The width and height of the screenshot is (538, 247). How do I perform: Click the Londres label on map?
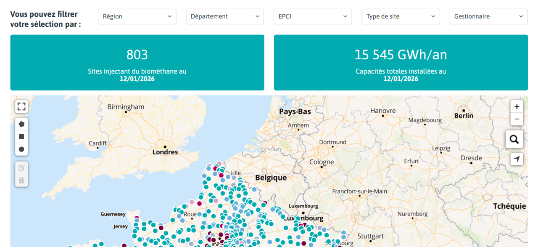(x=165, y=152)
